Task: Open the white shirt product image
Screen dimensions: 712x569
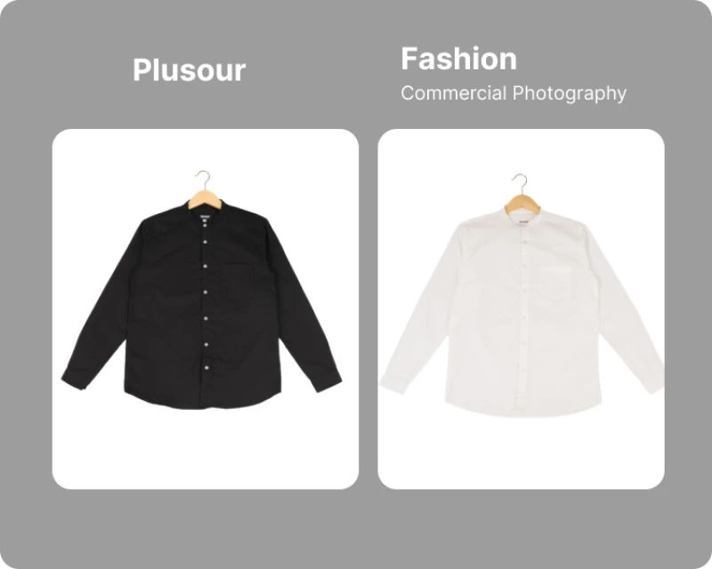Action: (521, 309)
